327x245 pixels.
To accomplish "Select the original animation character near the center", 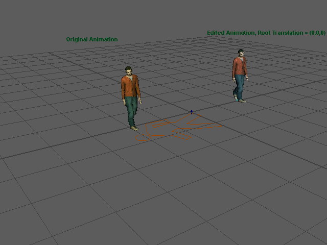I will click(x=131, y=99).
